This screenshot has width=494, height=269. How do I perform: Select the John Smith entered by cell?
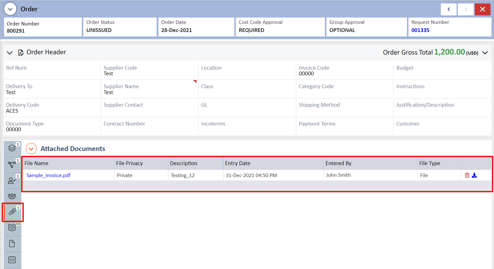370,175
